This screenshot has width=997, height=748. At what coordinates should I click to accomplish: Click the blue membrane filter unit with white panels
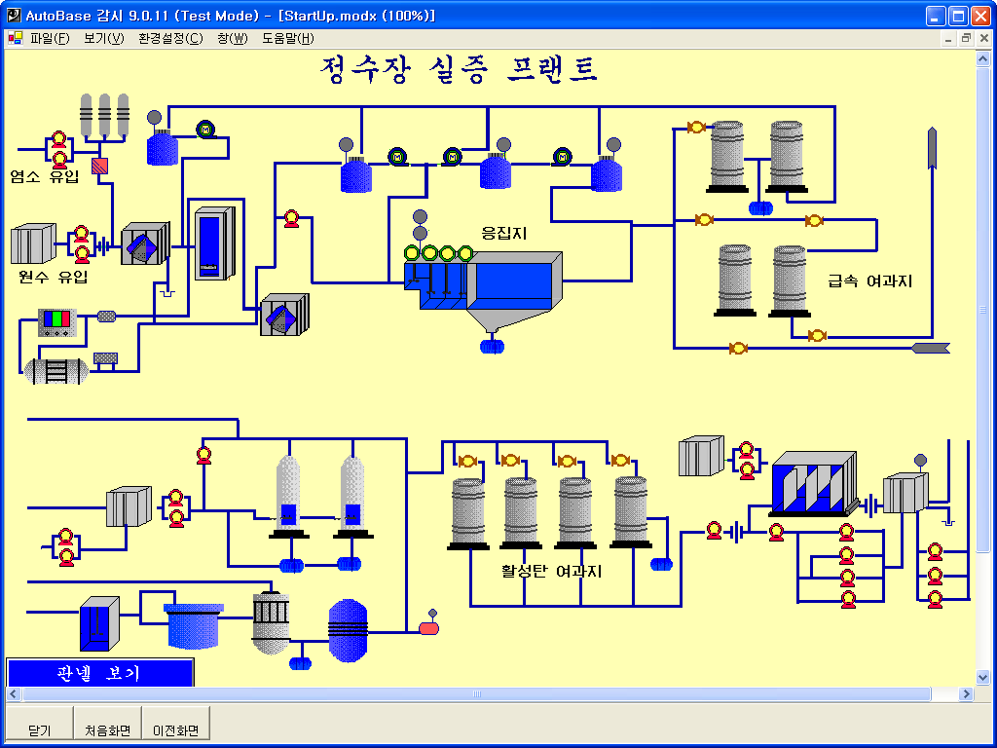[813, 484]
